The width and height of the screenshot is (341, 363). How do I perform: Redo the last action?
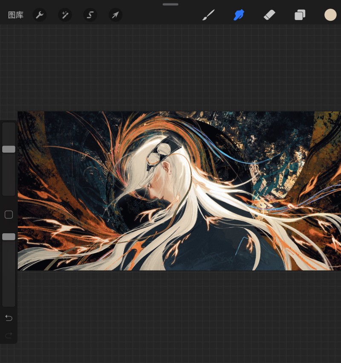coord(9,335)
